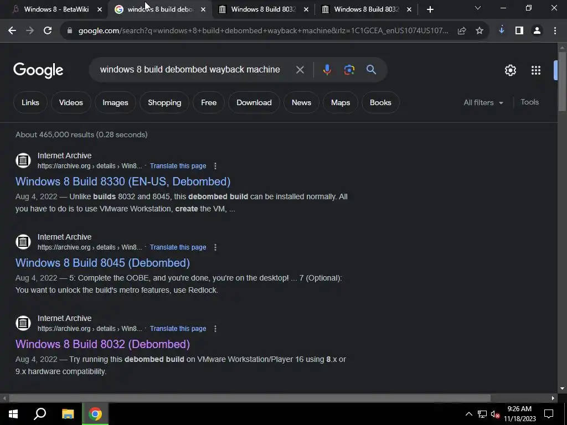Filter results by Books
Screen dimensions: 567x425
tap(380, 102)
